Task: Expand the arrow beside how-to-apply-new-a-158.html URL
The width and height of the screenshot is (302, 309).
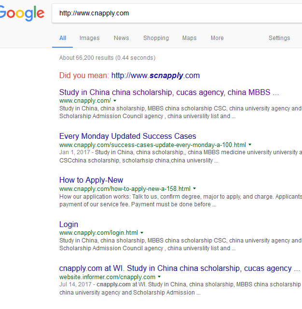Action: (x=194, y=188)
